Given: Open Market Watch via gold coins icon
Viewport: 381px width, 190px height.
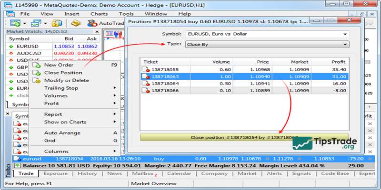Looking at the screenshot, I should pyautogui.click(x=57, y=23).
